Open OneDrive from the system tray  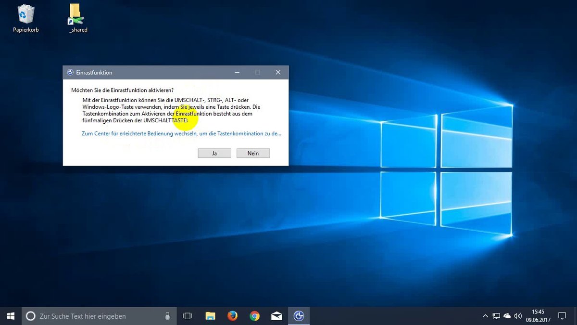point(507,316)
